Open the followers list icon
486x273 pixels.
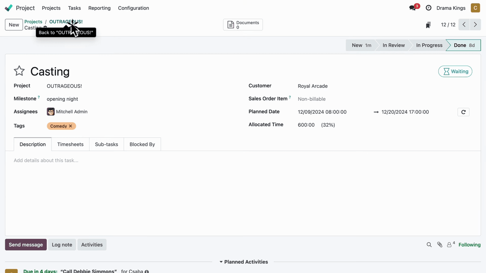[x=450, y=245]
